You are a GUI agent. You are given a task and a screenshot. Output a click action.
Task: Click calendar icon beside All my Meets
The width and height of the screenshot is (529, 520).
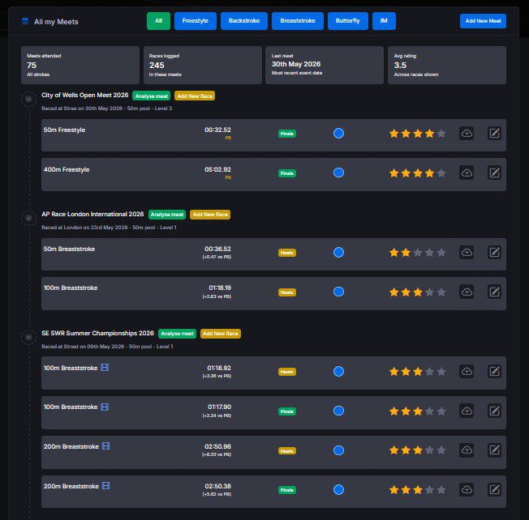(25, 21)
